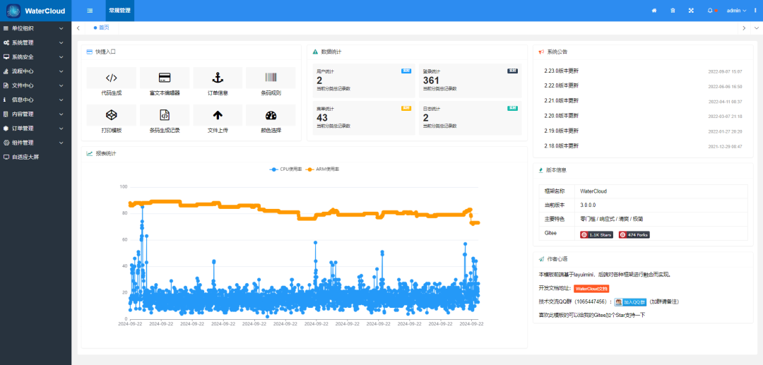Viewport: 763px width, 365px height.
Task: Open the 2.23.0版本更新 announcement
Action: coord(561,71)
